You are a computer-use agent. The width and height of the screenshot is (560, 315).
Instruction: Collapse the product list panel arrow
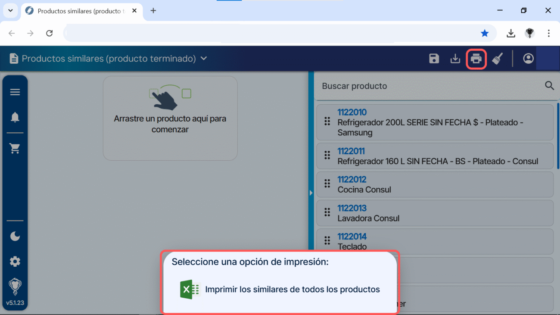pyautogui.click(x=311, y=193)
